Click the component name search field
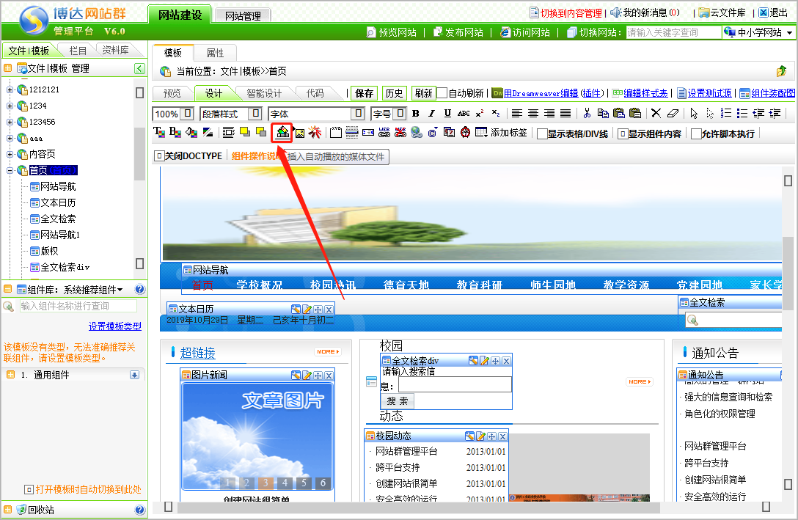The height and width of the screenshot is (520, 798). (x=77, y=306)
